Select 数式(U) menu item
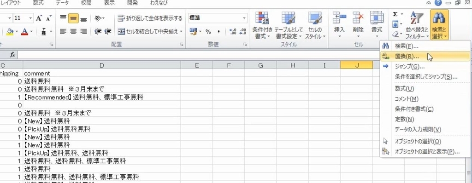Image resolution: width=472 pixels, height=183 pixels. pos(425,89)
